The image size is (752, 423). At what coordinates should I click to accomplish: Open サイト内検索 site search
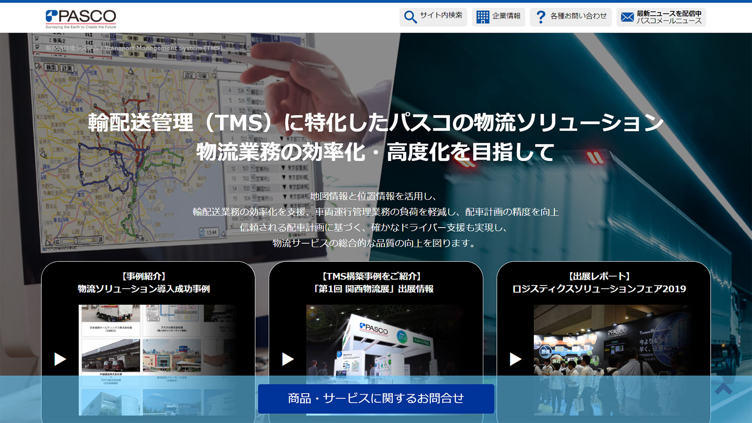click(x=433, y=17)
